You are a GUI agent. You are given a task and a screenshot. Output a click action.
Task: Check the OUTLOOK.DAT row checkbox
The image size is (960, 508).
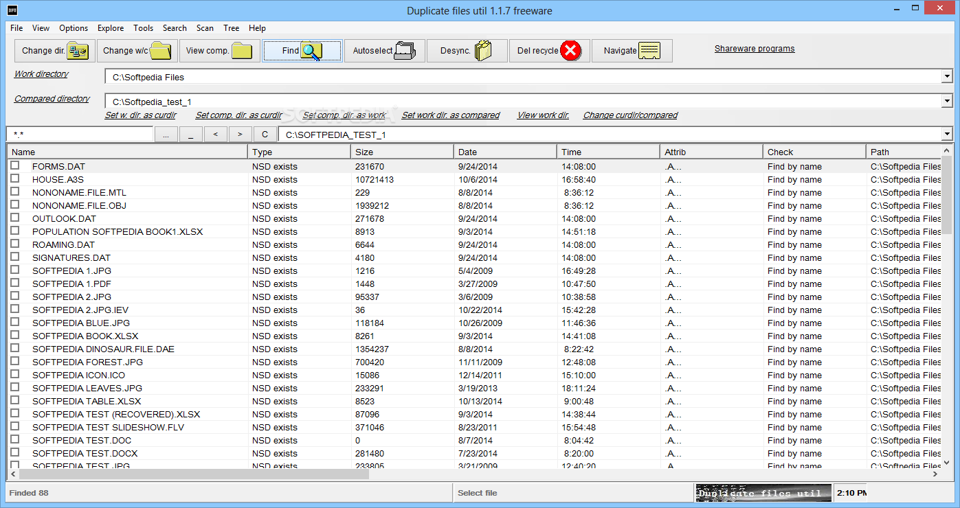15,218
